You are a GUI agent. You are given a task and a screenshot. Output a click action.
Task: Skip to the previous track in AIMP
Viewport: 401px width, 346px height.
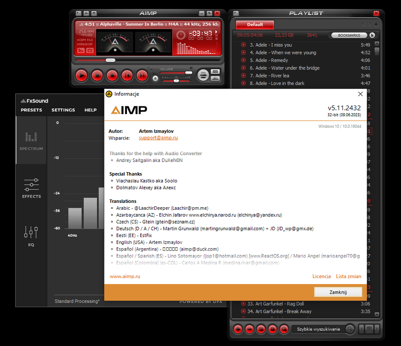(x=127, y=76)
